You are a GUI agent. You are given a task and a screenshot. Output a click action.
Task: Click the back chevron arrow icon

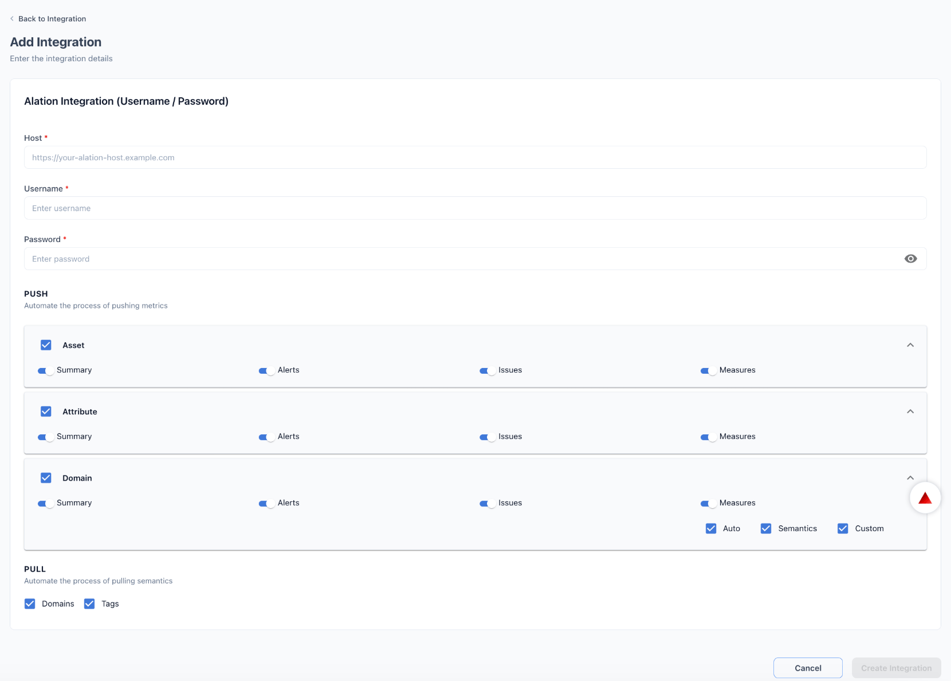[12, 19]
